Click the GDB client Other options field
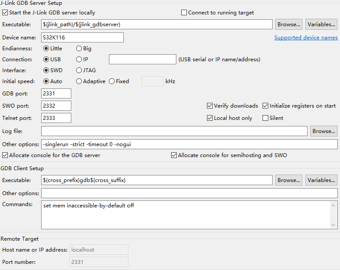This screenshot has width=340, height=270. pyautogui.click(x=189, y=193)
